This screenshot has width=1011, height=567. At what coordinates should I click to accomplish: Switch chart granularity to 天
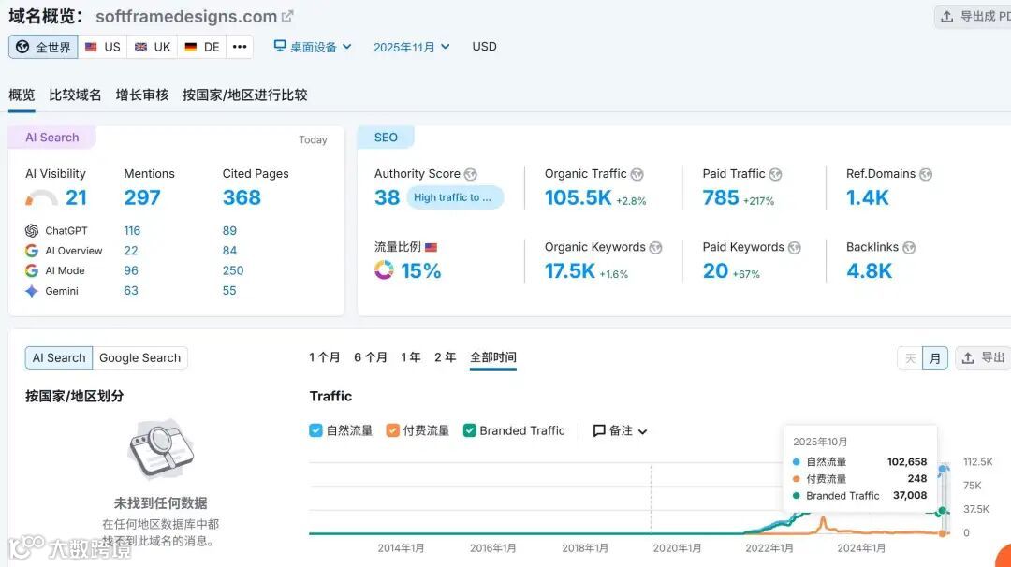point(911,358)
